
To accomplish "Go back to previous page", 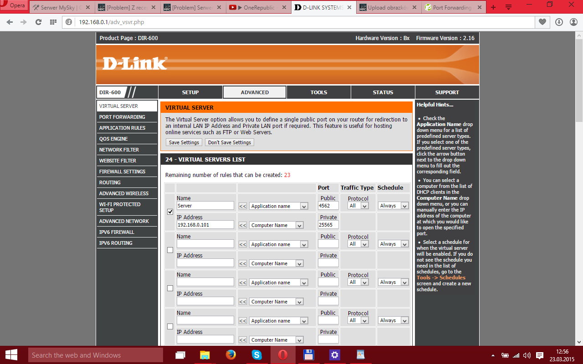I will (10, 22).
